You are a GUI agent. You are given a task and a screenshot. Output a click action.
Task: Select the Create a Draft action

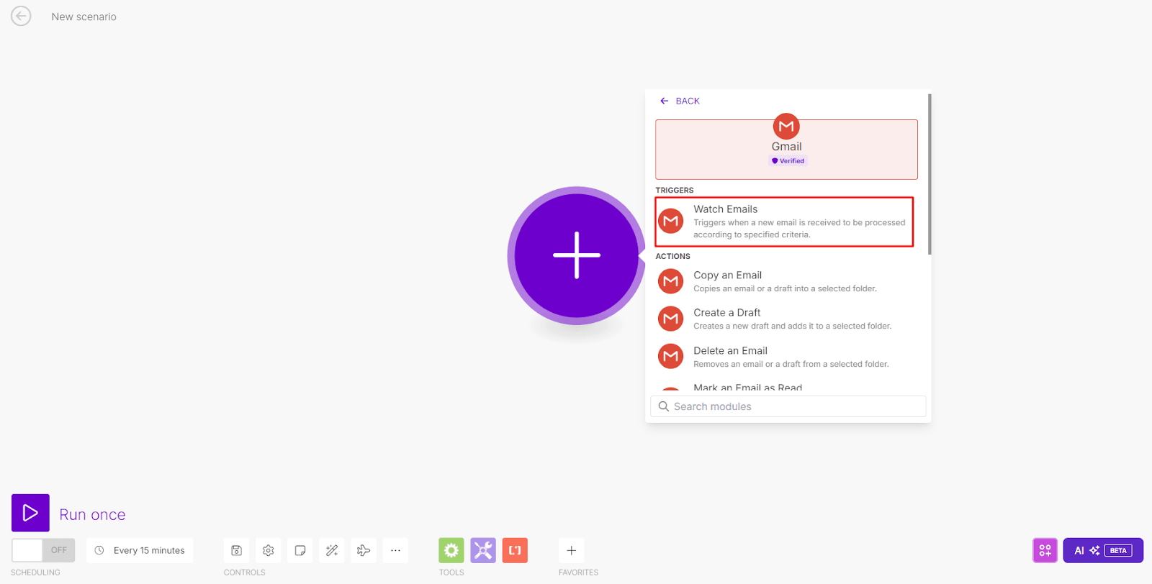click(784, 319)
